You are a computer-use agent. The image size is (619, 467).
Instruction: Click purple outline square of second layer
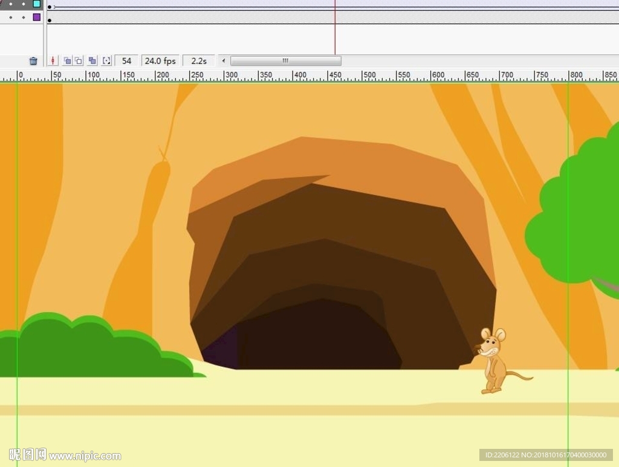tap(36, 18)
